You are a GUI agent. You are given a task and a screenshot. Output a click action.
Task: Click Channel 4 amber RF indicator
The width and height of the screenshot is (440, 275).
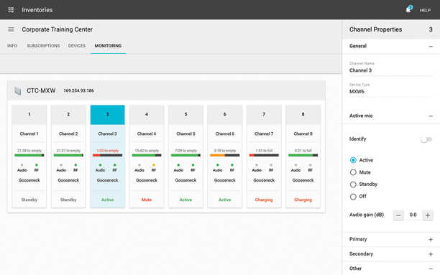(x=153, y=165)
